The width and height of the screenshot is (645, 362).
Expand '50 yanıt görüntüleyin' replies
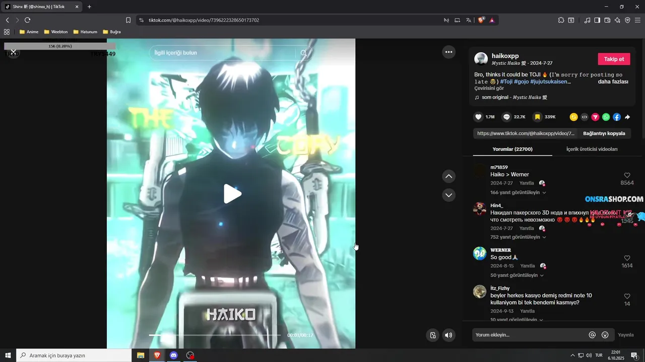pyautogui.click(x=517, y=276)
